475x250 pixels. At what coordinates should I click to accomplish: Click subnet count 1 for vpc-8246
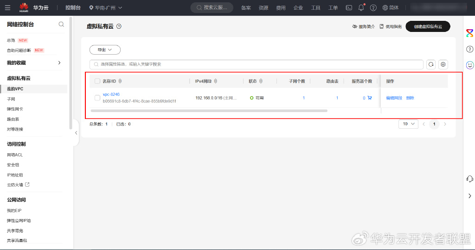[303, 98]
